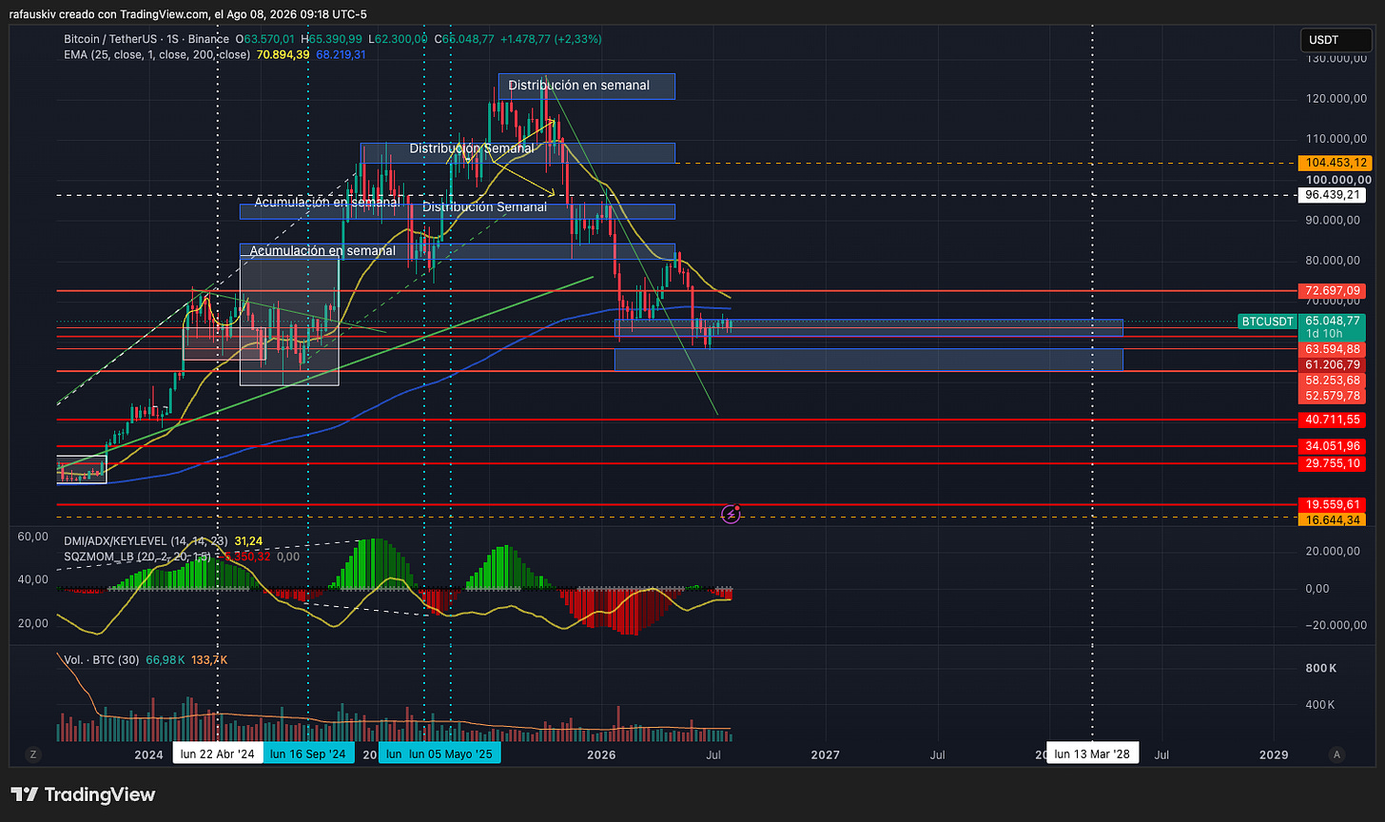Click the 16.644,34 price label
The width and height of the screenshot is (1385, 822).
[x=1334, y=519]
